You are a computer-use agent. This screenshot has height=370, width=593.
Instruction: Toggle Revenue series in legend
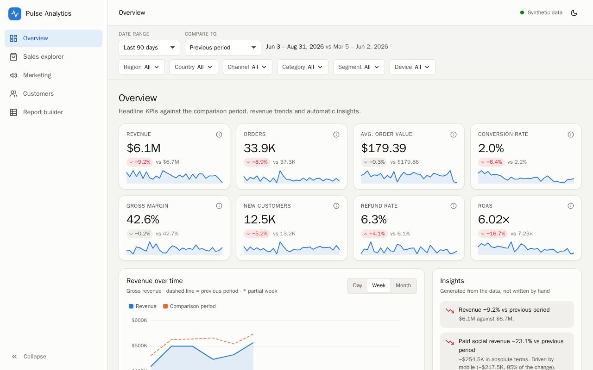[x=143, y=306]
